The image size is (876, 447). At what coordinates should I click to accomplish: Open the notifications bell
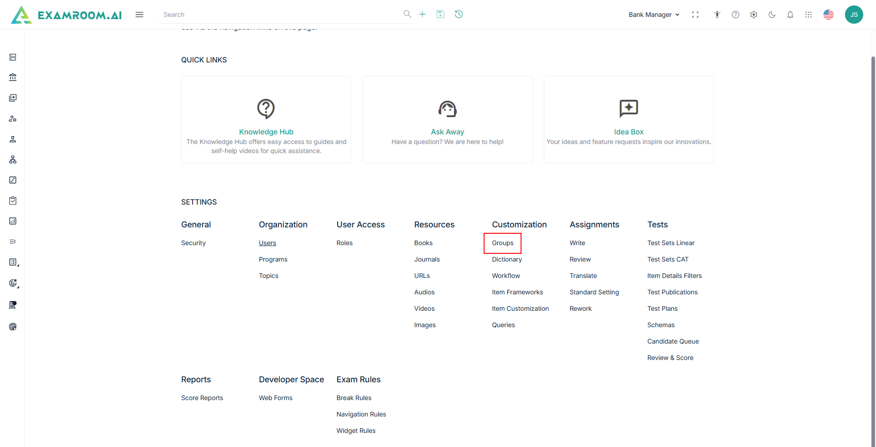click(x=790, y=15)
